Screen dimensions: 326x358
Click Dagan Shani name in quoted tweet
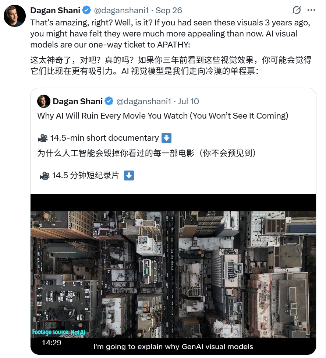[x=78, y=101]
